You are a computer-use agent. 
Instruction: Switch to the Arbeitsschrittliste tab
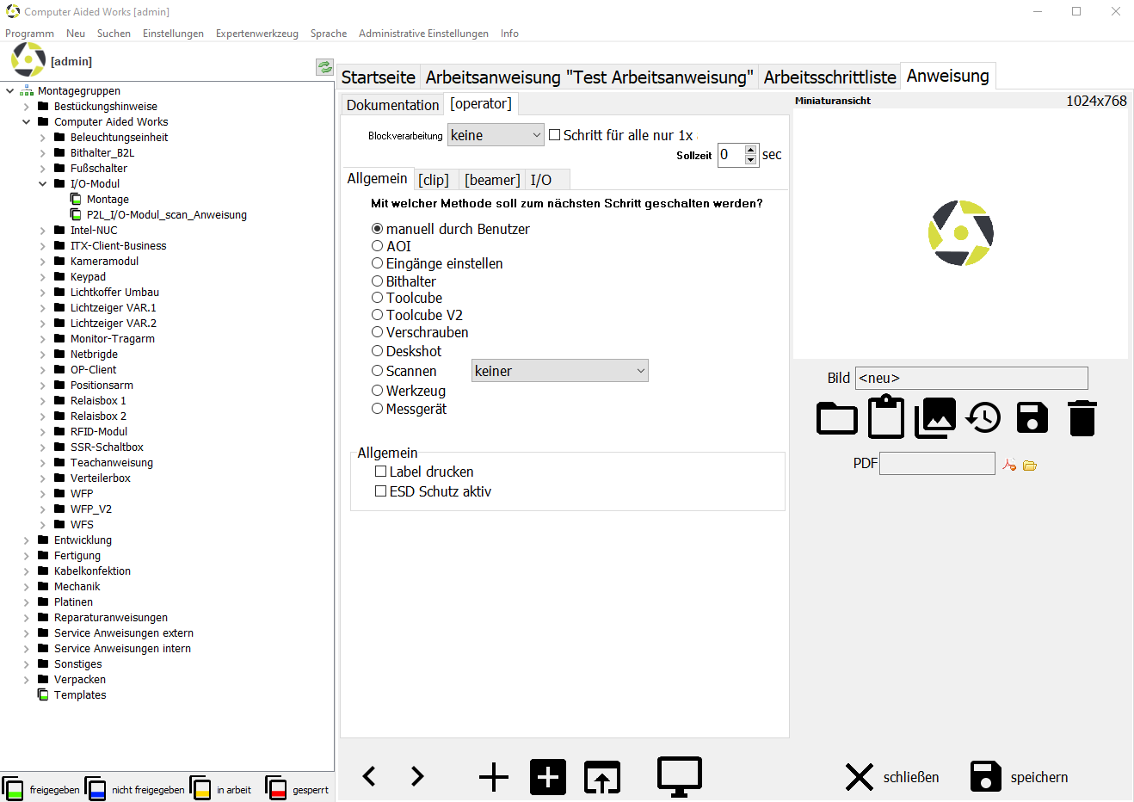pyautogui.click(x=829, y=76)
